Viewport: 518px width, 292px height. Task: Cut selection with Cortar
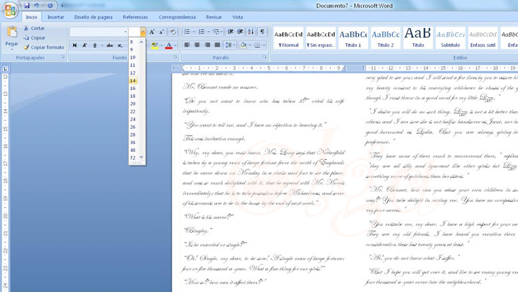tap(34, 29)
